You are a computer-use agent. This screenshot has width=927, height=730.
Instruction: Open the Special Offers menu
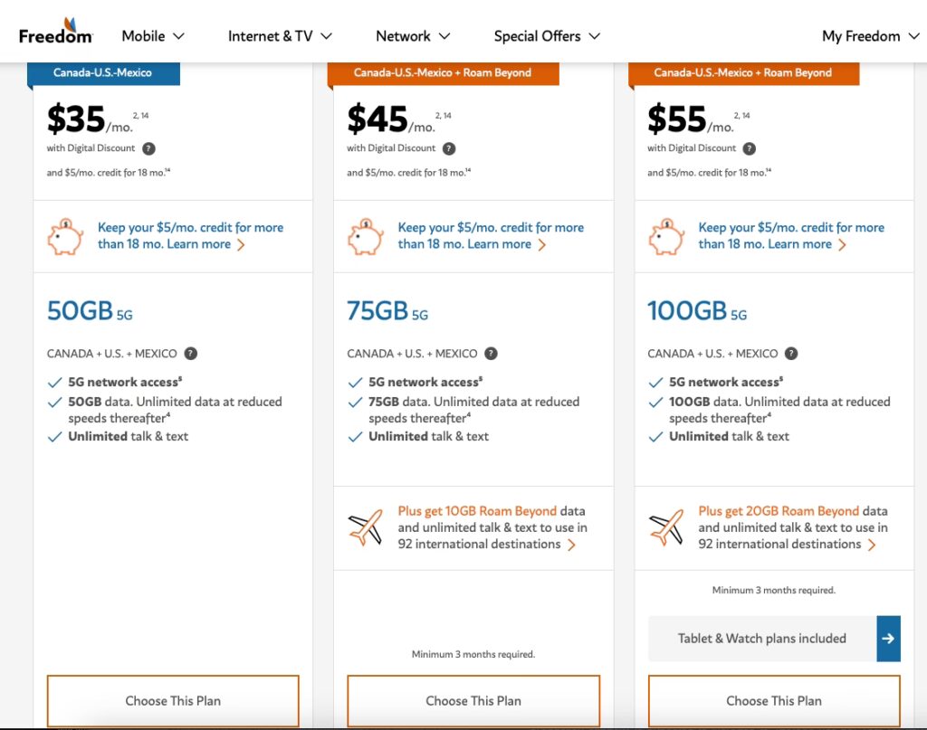pyautogui.click(x=547, y=36)
